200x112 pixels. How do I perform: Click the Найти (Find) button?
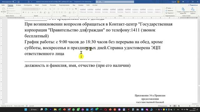click(168, 8)
